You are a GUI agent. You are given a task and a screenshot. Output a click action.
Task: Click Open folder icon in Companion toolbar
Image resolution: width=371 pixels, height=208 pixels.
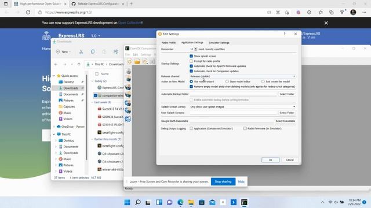pos(137,62)
